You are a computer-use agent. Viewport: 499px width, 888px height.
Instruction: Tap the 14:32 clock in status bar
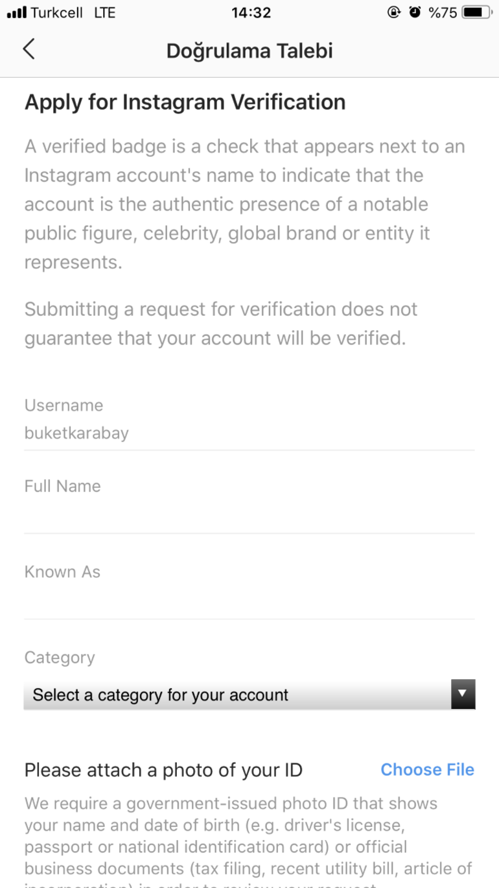pyautogui.click(x=250, y=12)
